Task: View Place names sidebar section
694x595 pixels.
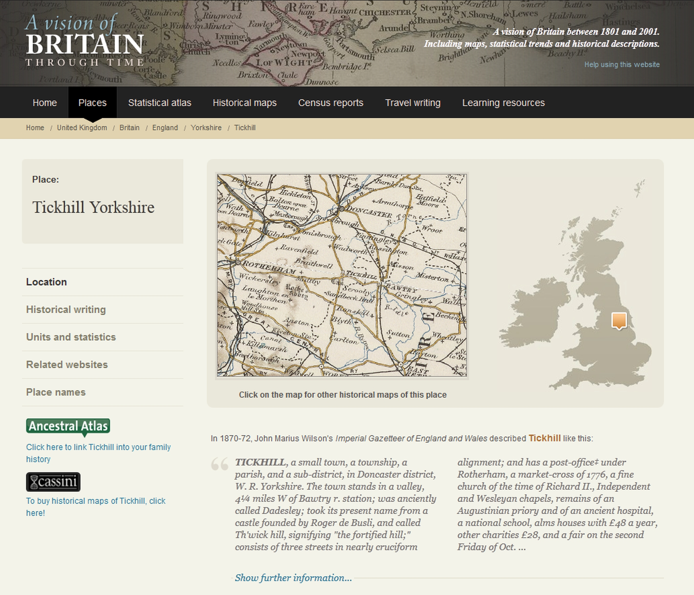Action: (102, 392)
